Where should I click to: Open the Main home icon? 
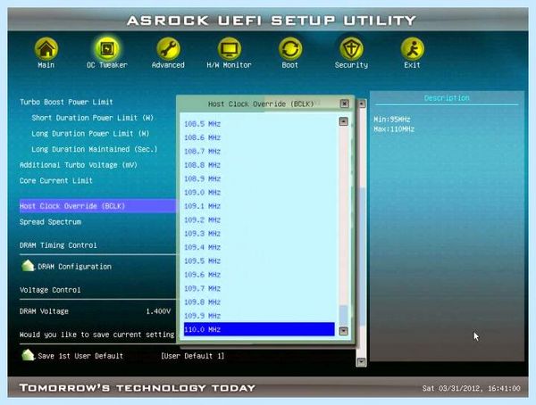click(46, 49)
